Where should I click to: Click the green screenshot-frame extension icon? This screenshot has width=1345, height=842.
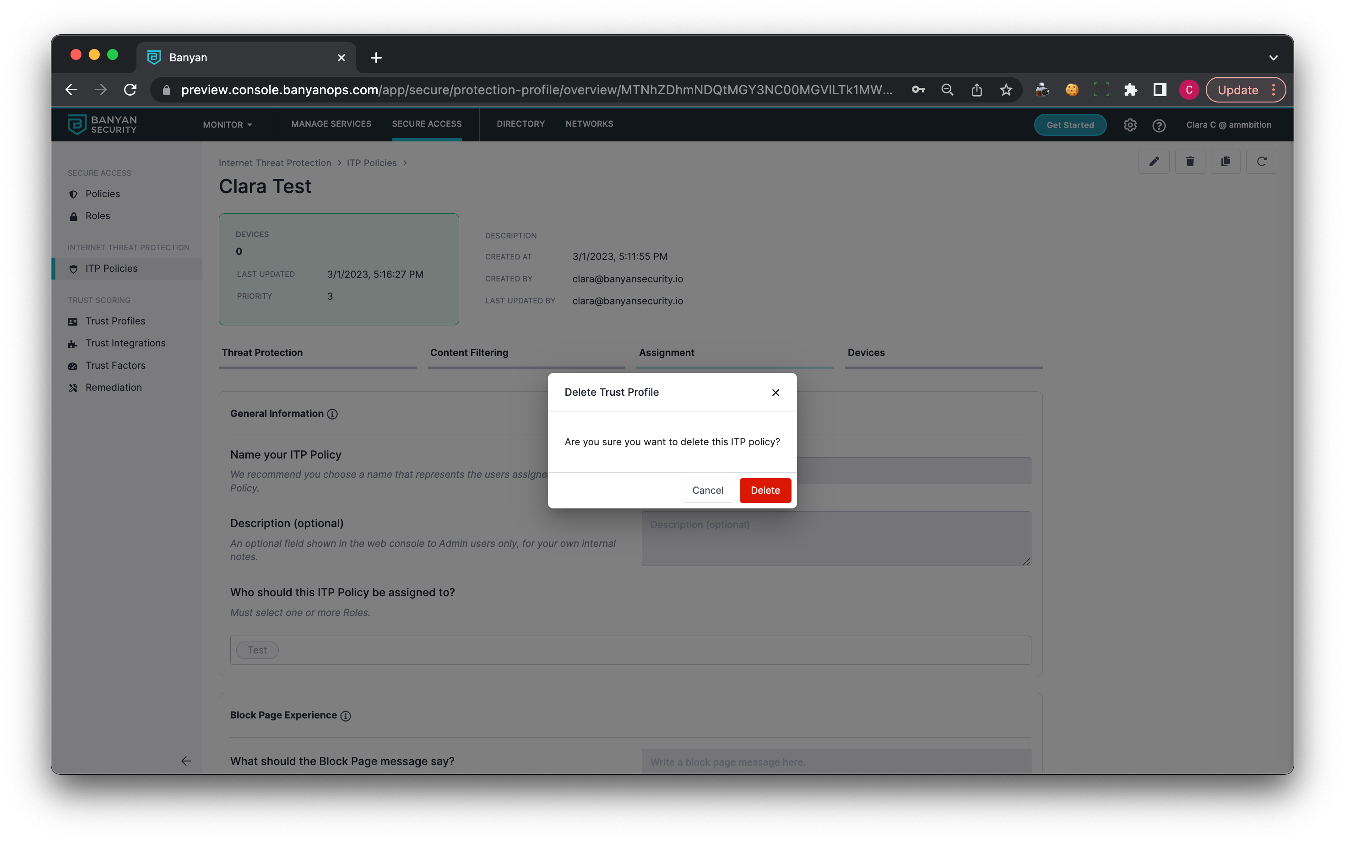tap(1101, 90)
